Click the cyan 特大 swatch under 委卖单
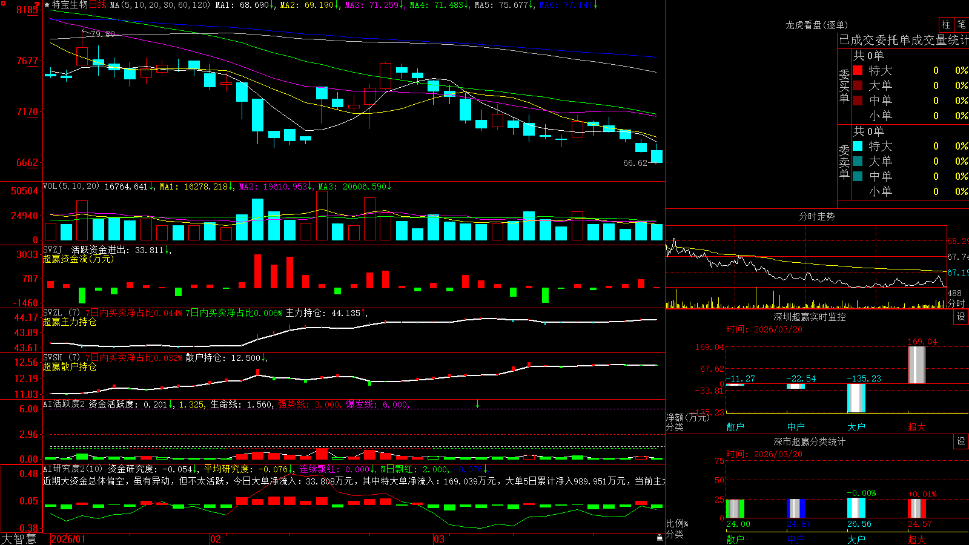This screenshot has height=545, width=969. pyautogui.click(x=858, y=146)
